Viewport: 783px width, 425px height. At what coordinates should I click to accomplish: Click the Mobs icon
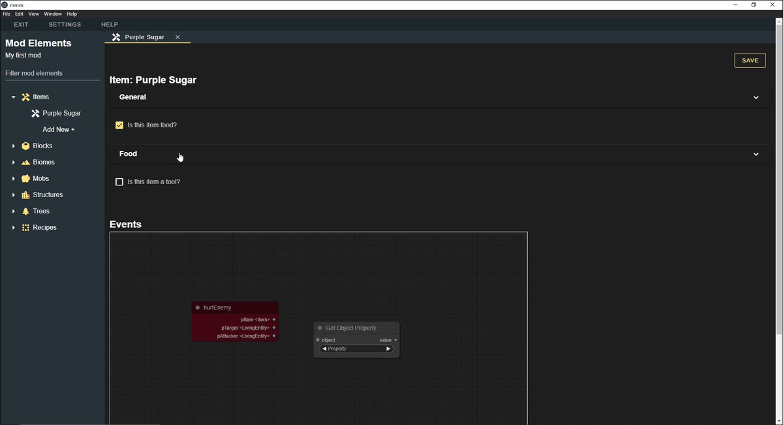click(25, 179)
